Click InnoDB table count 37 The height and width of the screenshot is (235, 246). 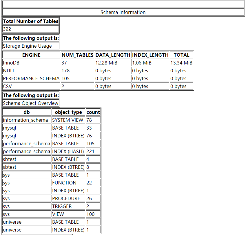click(x=77, y=63)
